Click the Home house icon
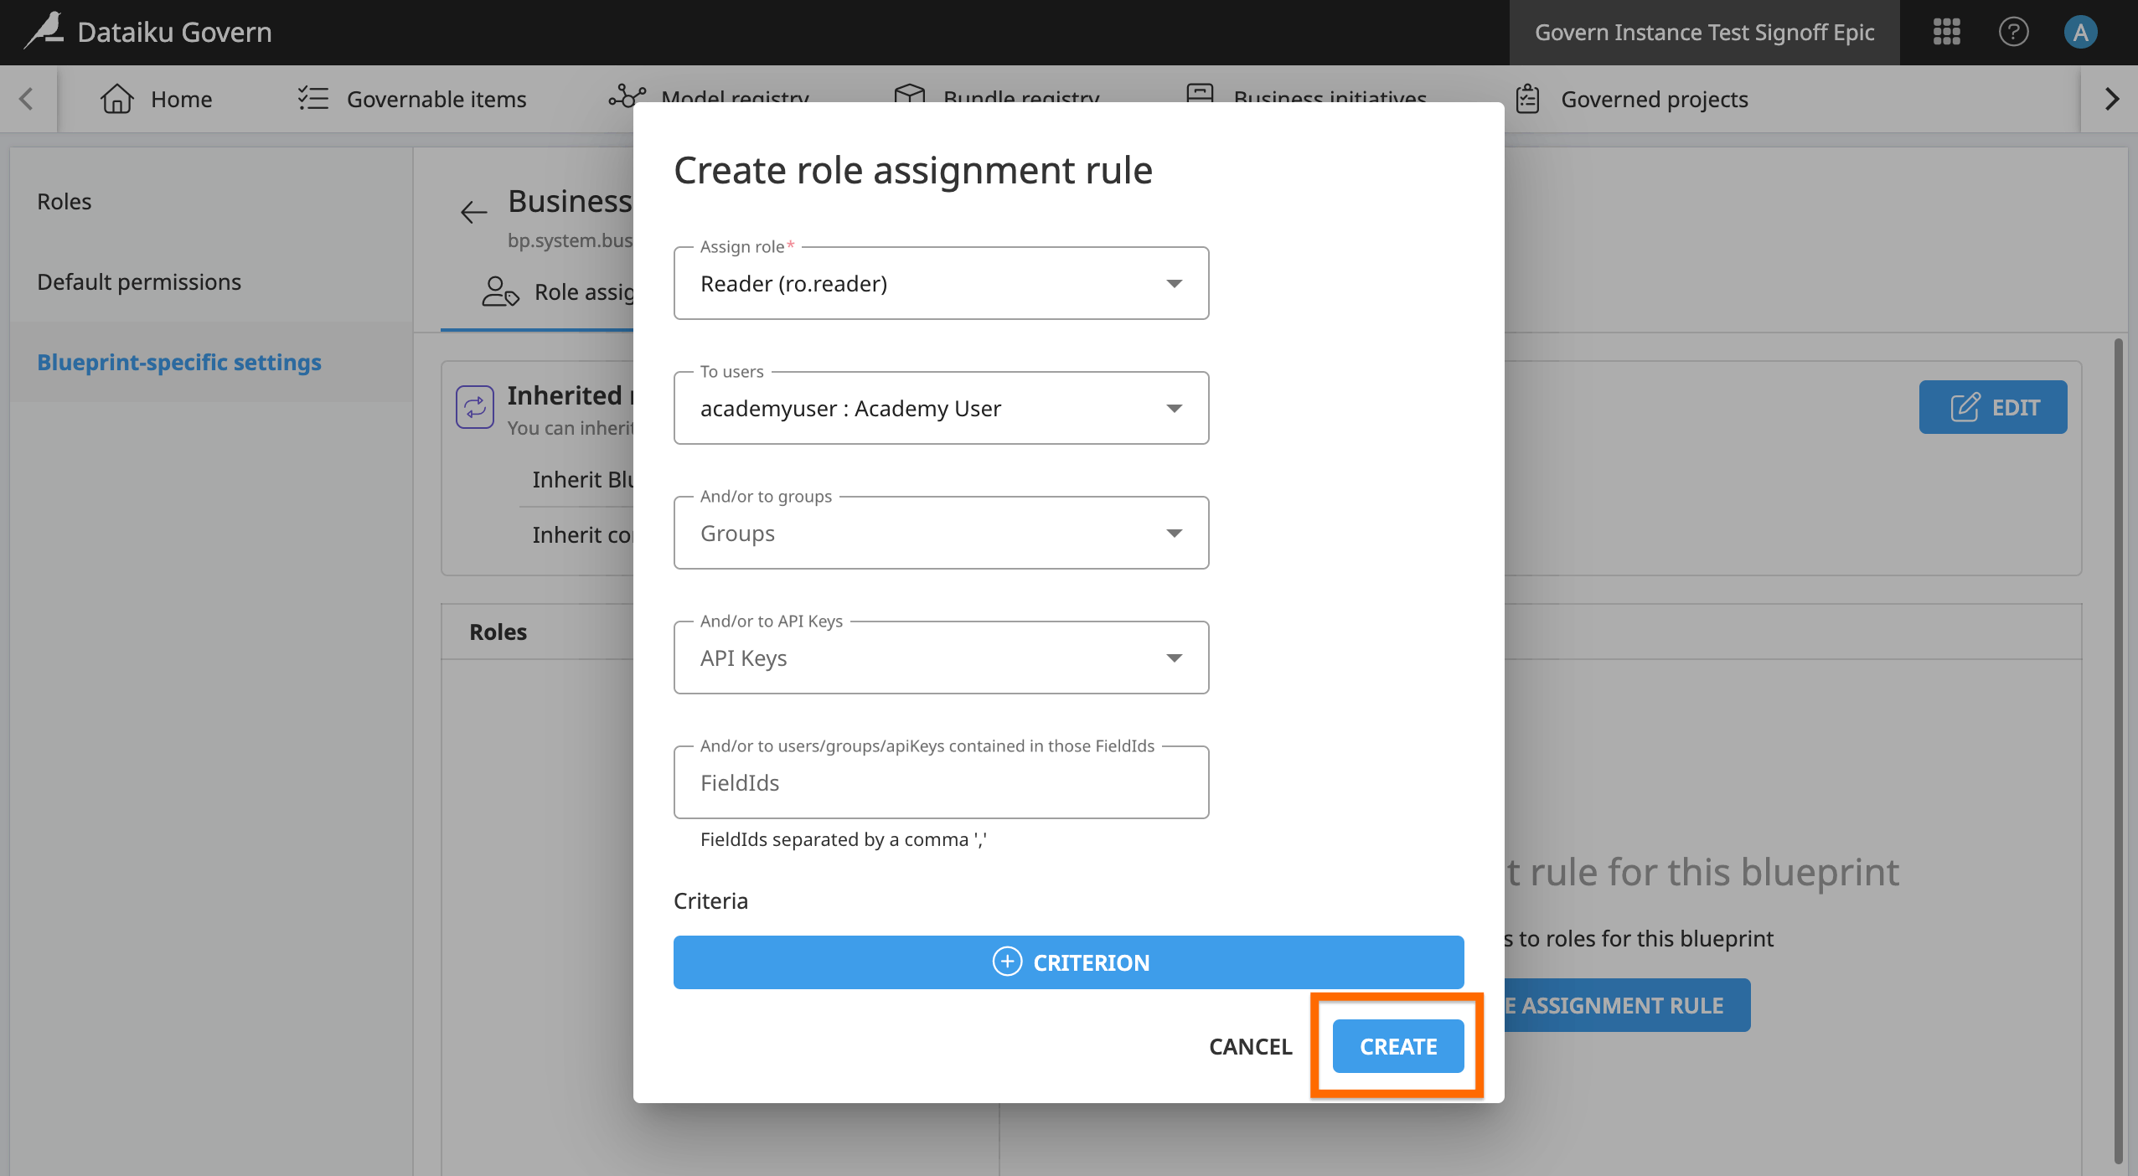 [116, 99]
